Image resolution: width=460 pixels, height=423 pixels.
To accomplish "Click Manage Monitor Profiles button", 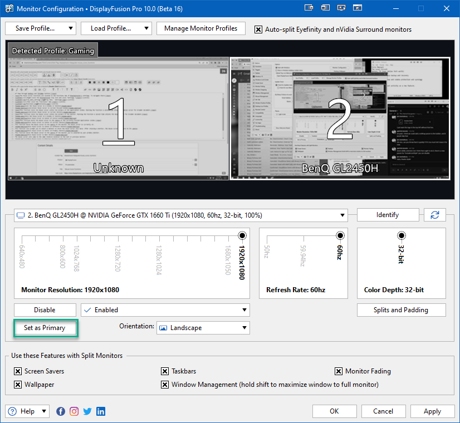I will point(201,28).
